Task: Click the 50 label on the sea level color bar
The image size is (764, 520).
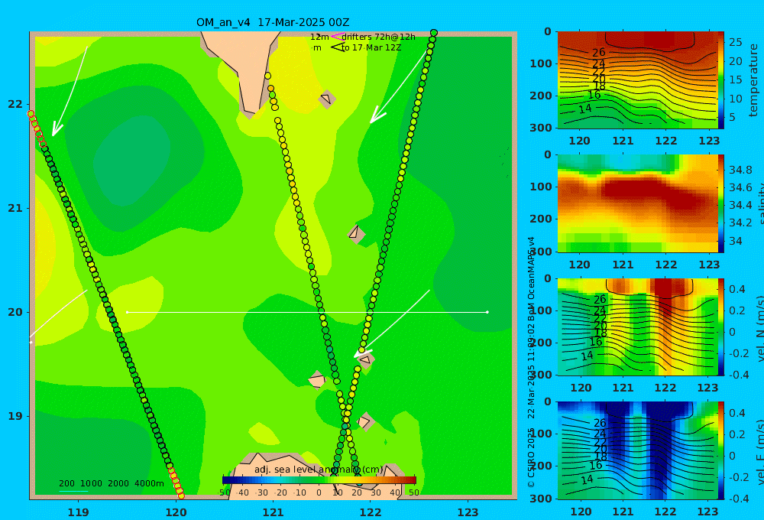Action: [x=413, y=492]
